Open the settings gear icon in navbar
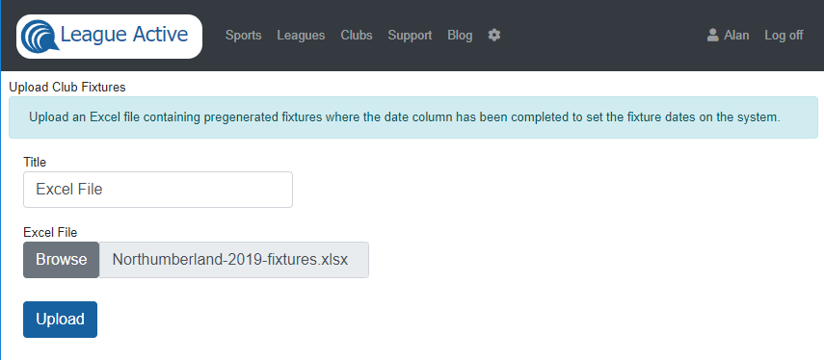824x360 pixels. [494, 36]
